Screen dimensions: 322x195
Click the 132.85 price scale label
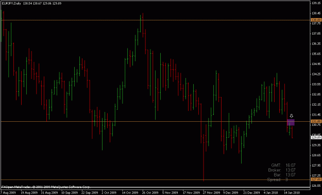click(316, 94)
